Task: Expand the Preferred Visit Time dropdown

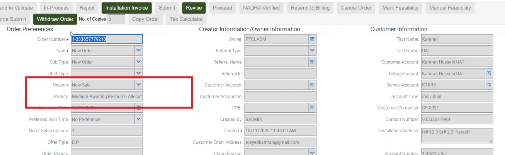Action: pyautogui.click(x=139, y=119)
